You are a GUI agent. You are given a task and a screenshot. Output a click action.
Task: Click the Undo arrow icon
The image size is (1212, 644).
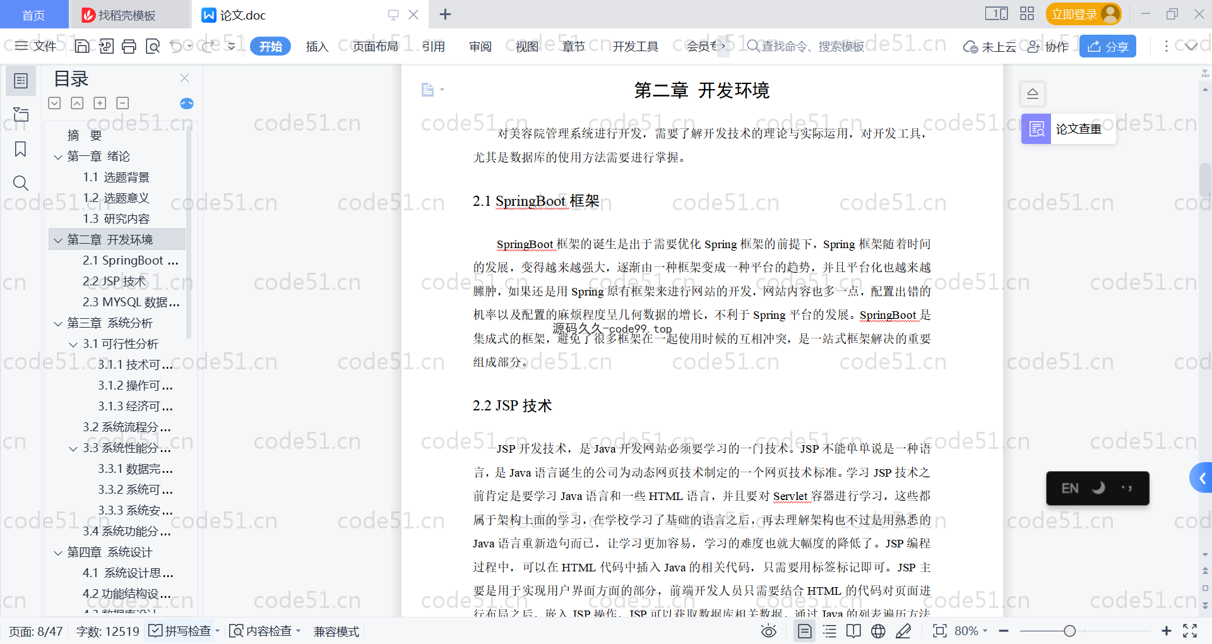click(176, 46)
